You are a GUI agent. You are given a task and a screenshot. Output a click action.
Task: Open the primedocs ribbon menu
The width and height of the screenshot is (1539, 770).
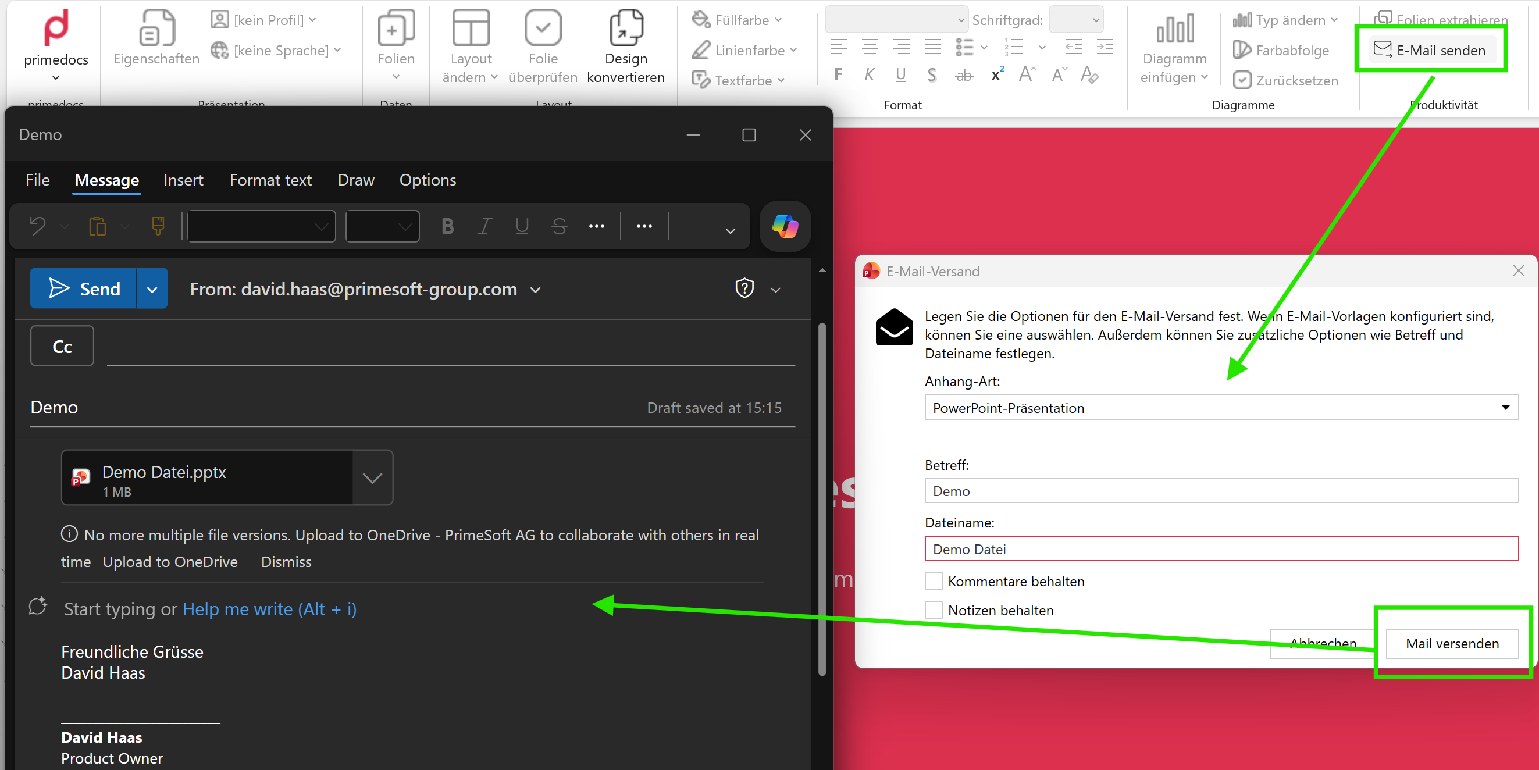pos(56,45)
